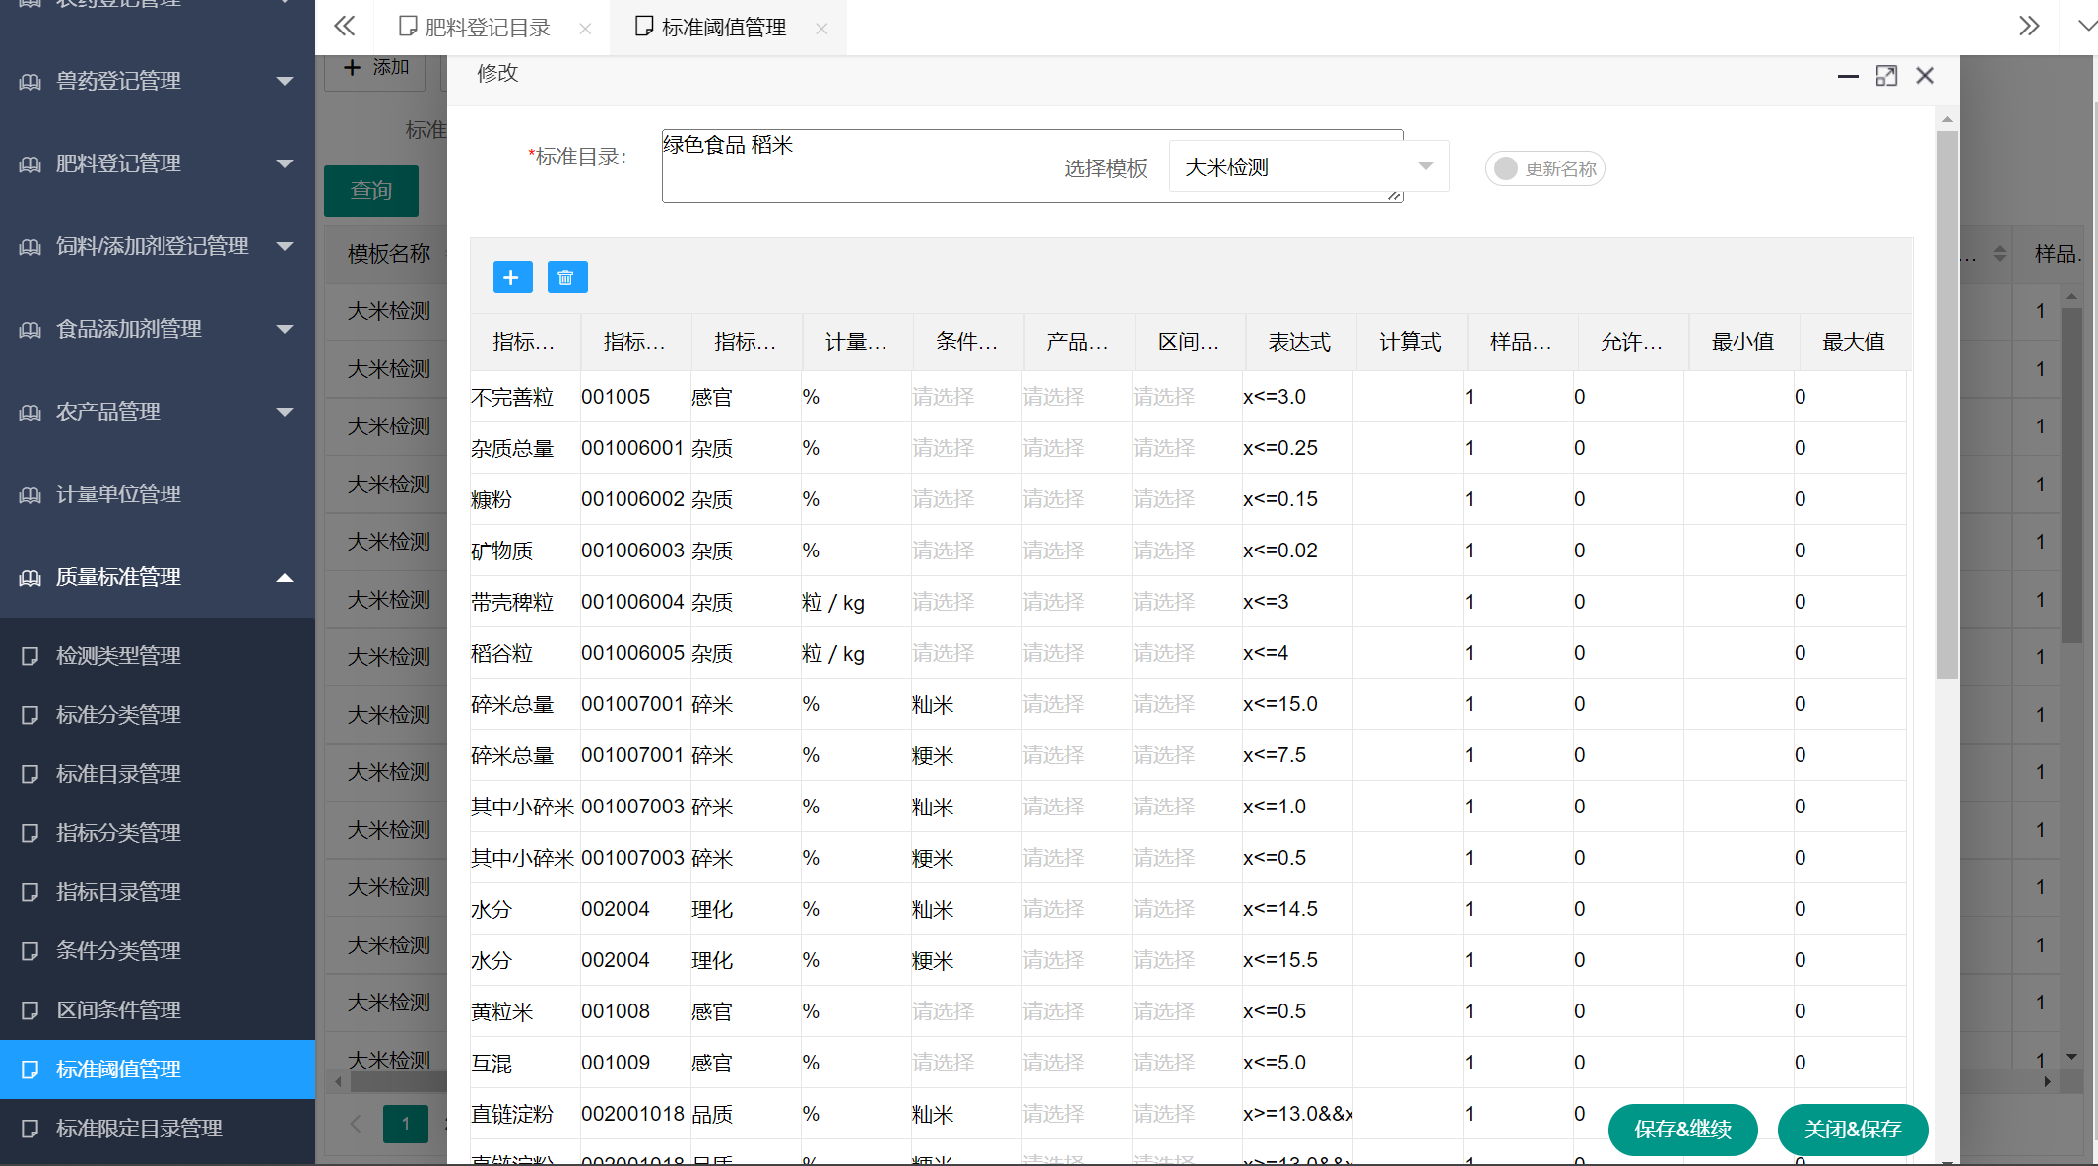Screen dimensions: 2098x1166
Task: Close the 标准阈值管理 tab
Action: [x=821, y=29]
